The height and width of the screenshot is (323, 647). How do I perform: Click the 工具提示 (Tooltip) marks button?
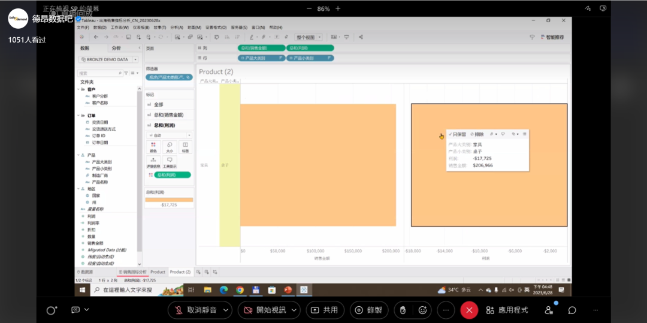(170, 162)
